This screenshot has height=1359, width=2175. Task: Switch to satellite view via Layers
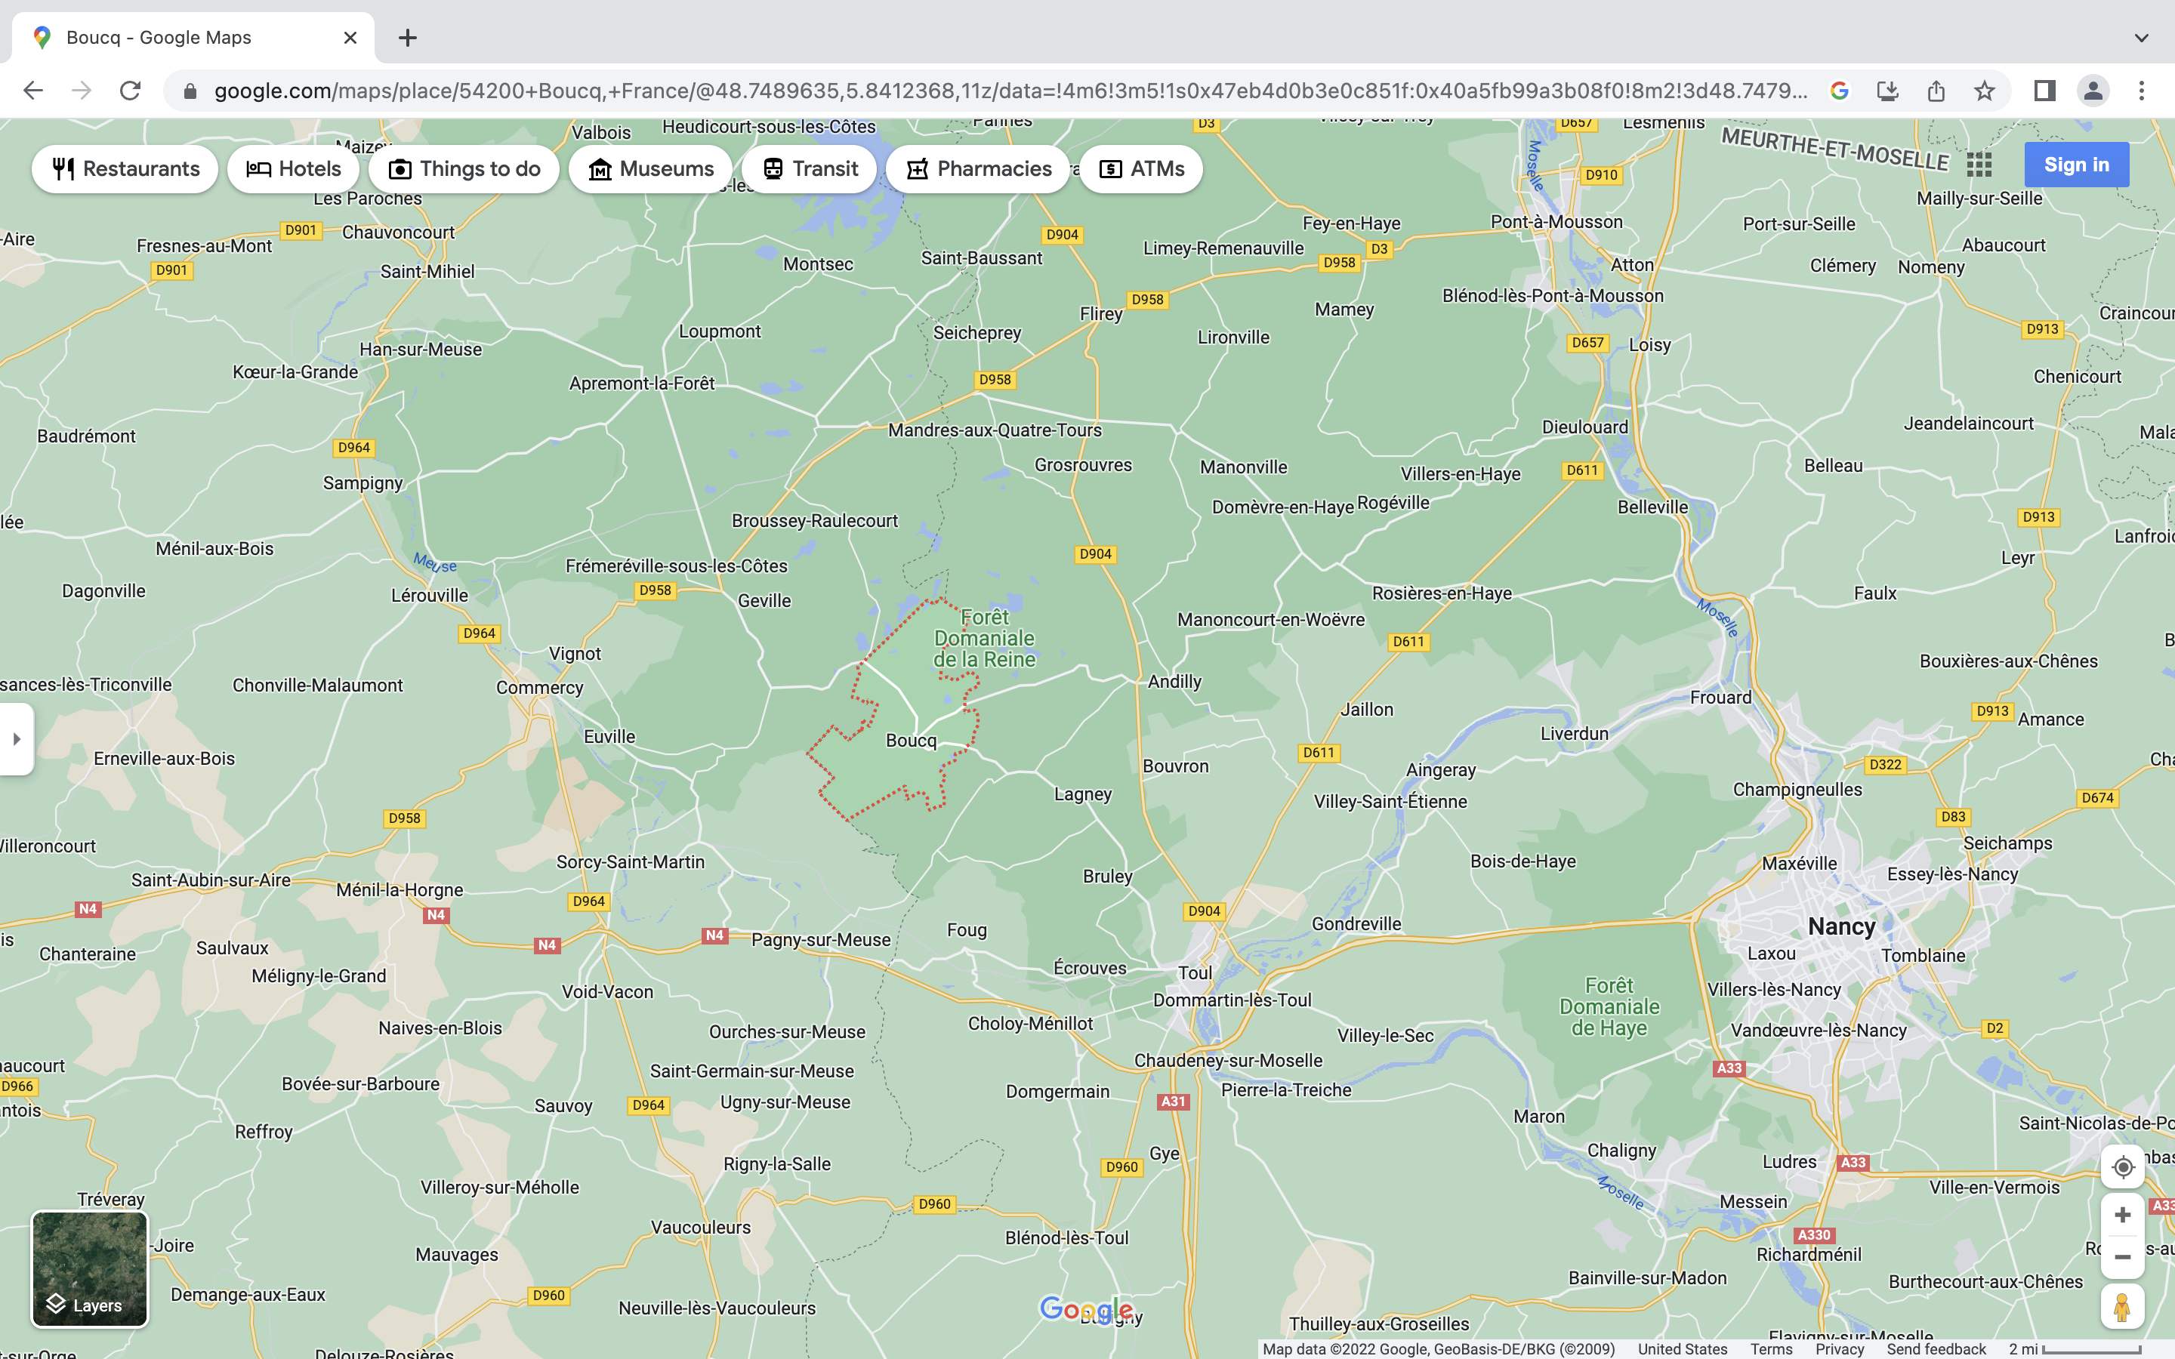pyautogui.click(x=90, y=1269)
